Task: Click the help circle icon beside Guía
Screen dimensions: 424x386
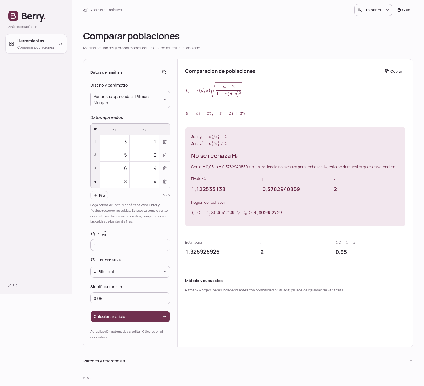Action: pos(399,10)
